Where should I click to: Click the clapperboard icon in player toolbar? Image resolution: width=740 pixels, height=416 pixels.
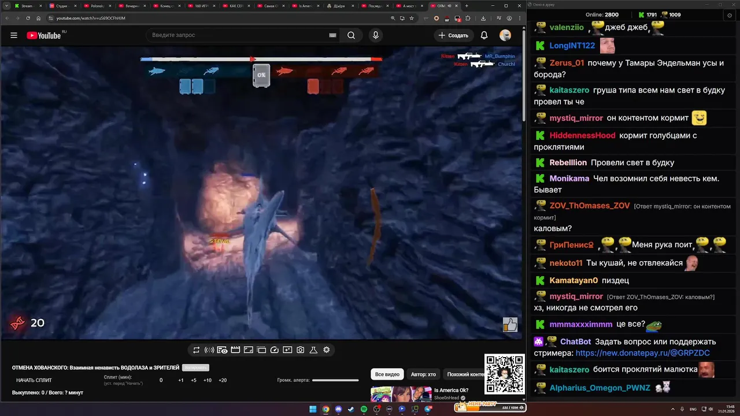coord(235,350)
